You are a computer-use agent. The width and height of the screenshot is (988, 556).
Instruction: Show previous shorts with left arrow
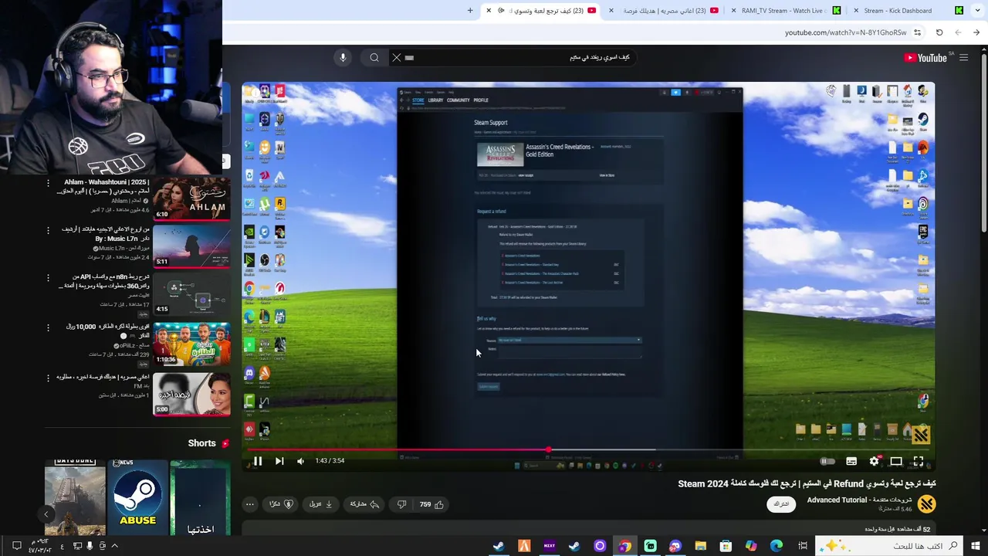point(46,514)
